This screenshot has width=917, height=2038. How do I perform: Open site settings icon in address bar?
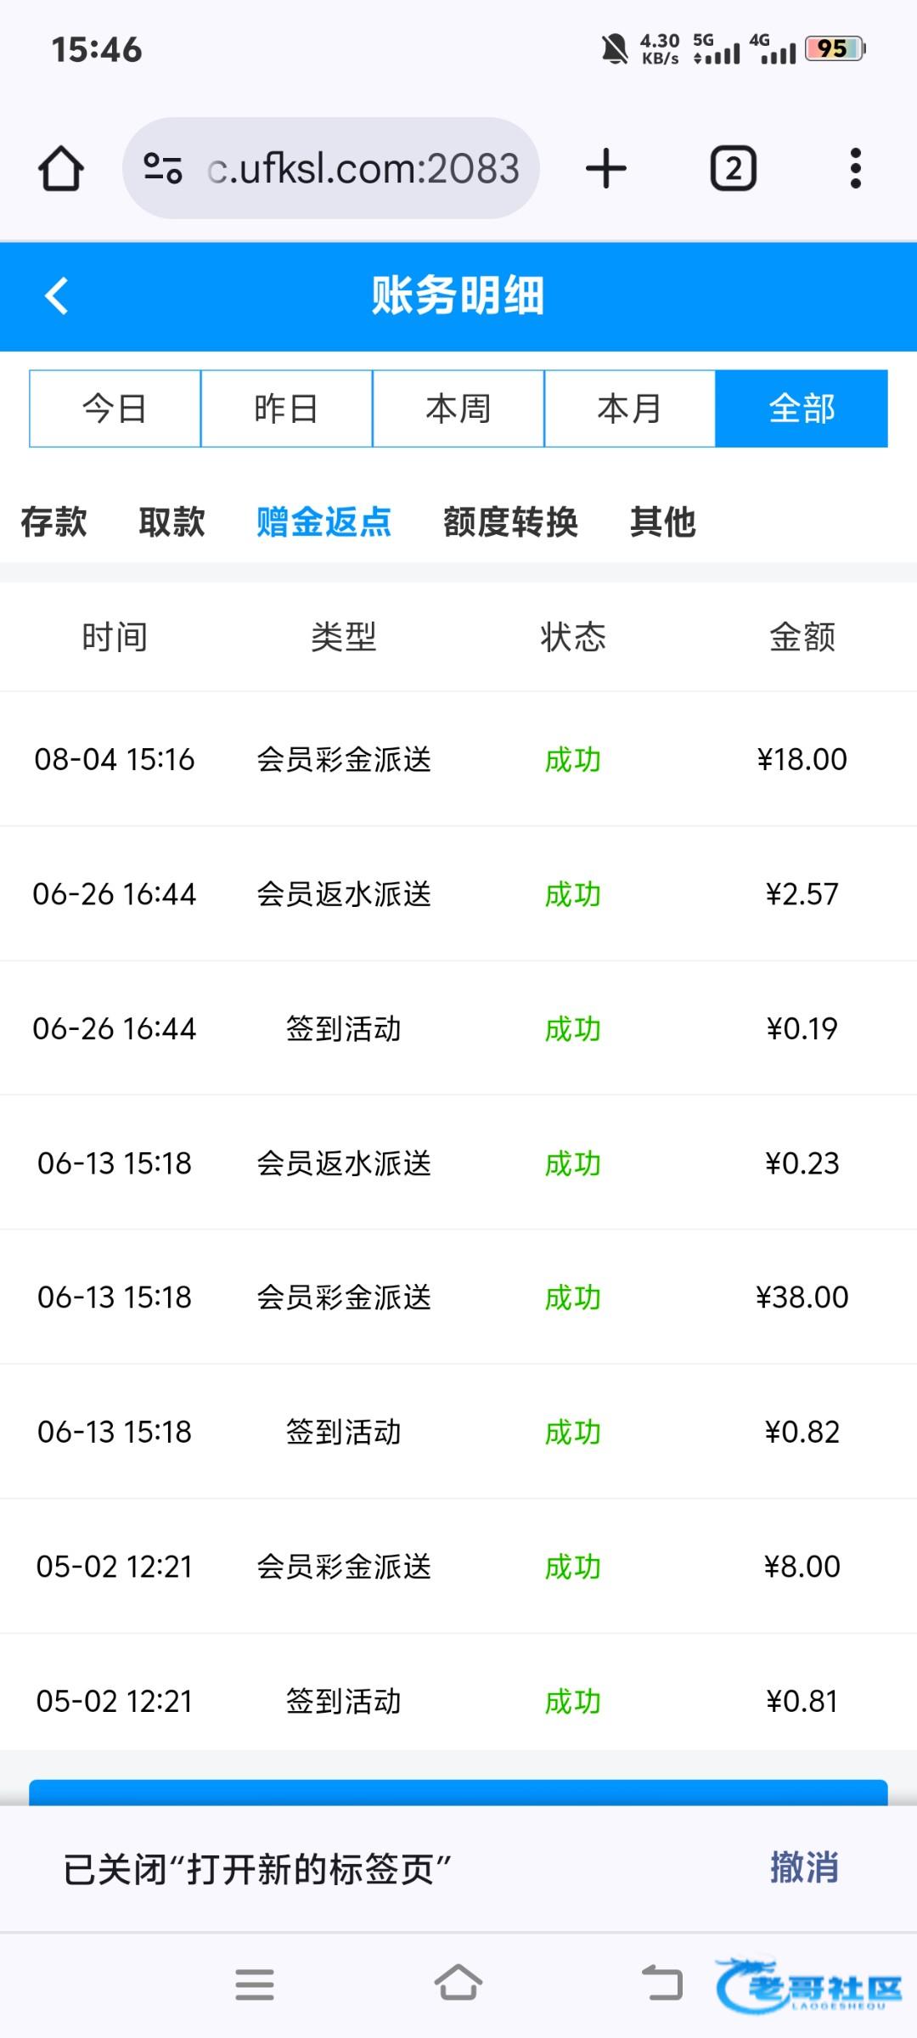point(162,168)
